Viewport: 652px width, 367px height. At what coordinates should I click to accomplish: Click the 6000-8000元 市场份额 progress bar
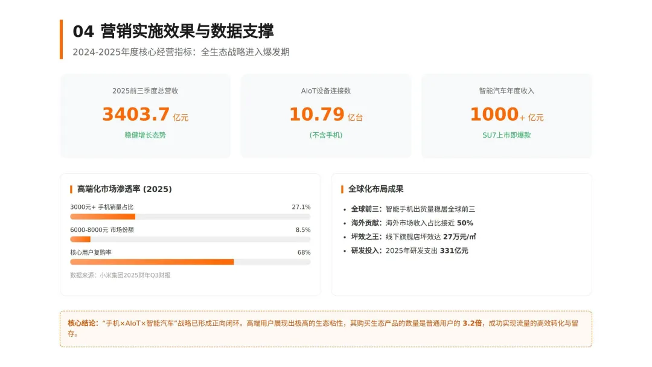point(190,240)
